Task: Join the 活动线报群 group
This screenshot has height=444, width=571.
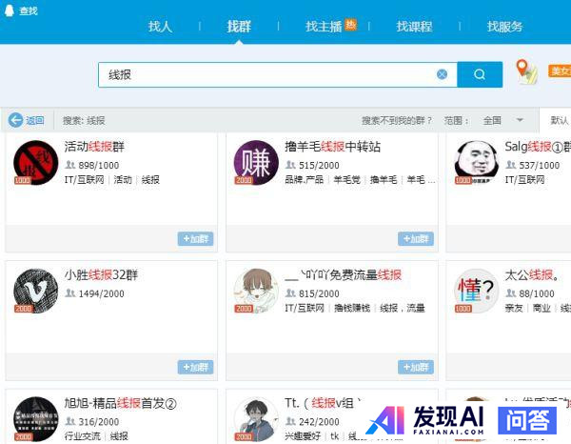Action: 195,239
